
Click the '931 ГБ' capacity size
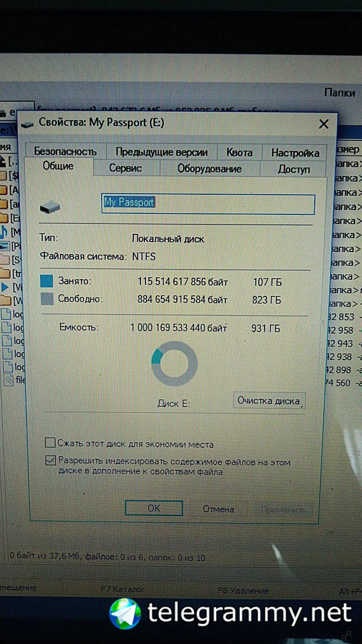pos(265,329)
